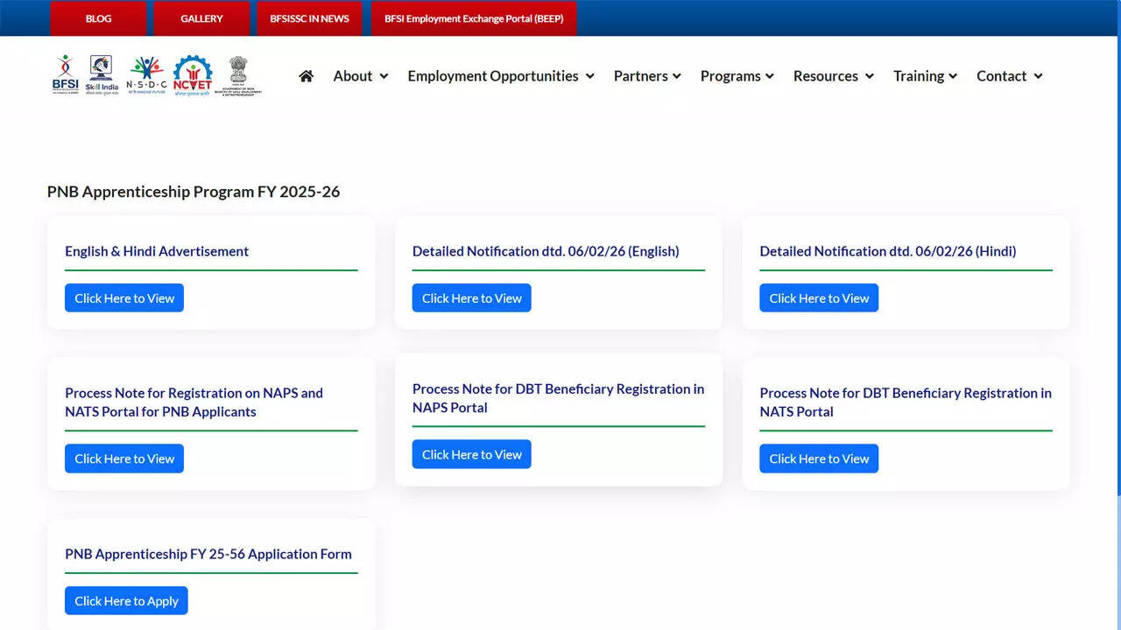This screenshot has height=630, width=1121.
Task: View the English & Hindi Advertisement
Action: [123, 297]
